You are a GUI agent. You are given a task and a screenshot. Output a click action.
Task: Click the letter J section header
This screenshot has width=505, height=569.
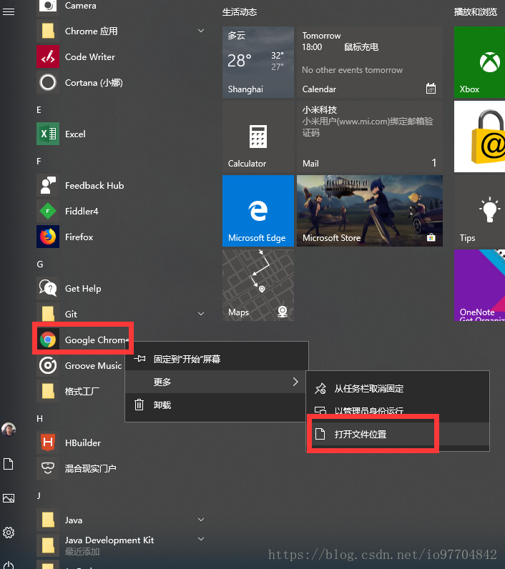click(39, 495)
